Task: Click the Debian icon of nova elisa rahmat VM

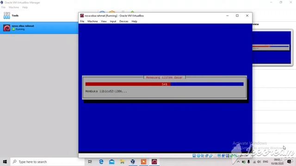Action: [x=7, y=28]
